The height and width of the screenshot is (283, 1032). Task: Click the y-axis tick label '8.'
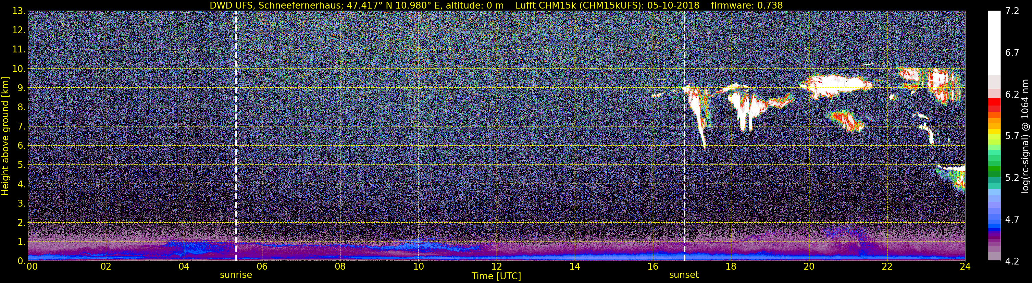click(21, 107)
